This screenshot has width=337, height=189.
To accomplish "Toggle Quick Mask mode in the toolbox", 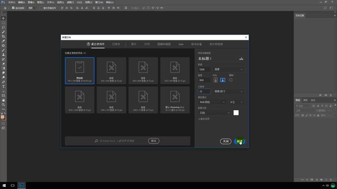I will (3, 124).
